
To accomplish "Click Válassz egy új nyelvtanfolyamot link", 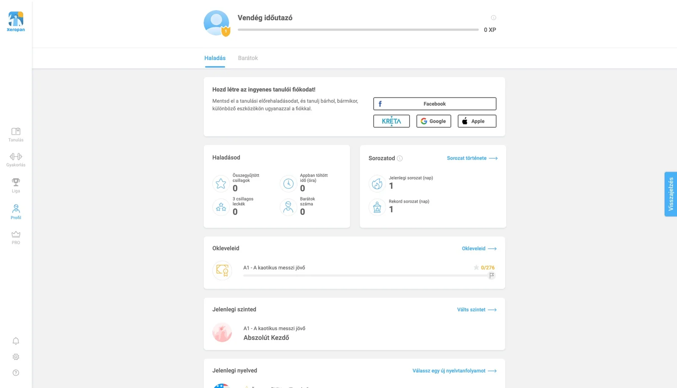I will [x=454, y=371].
